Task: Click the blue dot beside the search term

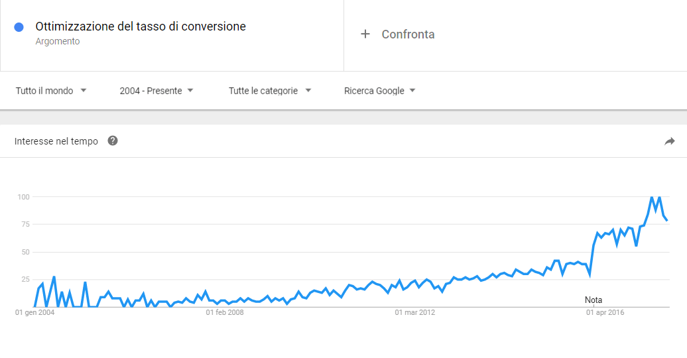Action: pos(19,27)
